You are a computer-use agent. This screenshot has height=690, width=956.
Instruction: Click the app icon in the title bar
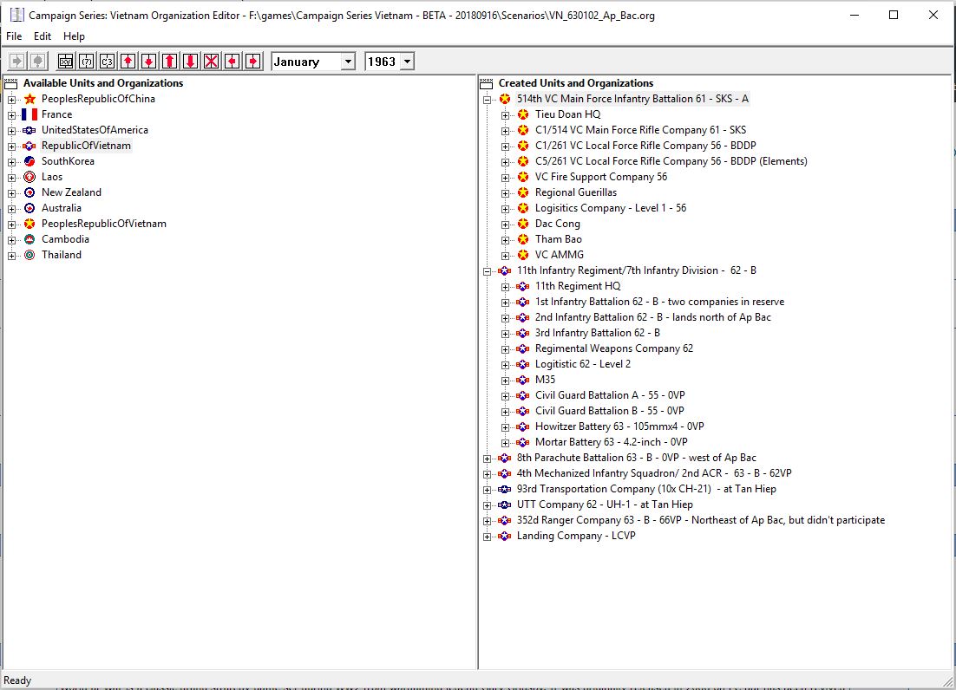pyautogui.click(x=17, y=16)
